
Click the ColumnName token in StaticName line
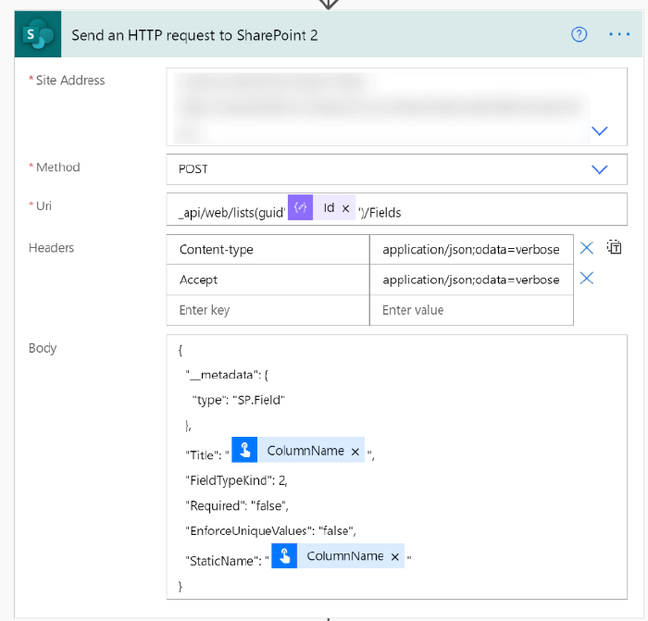tap(343, 556)
